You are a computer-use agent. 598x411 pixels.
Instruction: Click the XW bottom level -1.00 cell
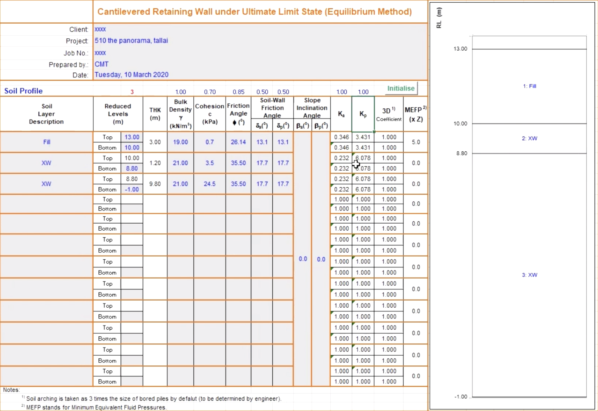[132, 189]
